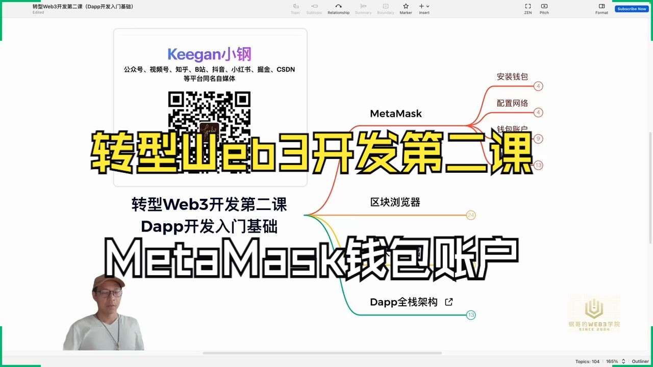
Task: Select the Relationship tool
Action: click(338, 9)
